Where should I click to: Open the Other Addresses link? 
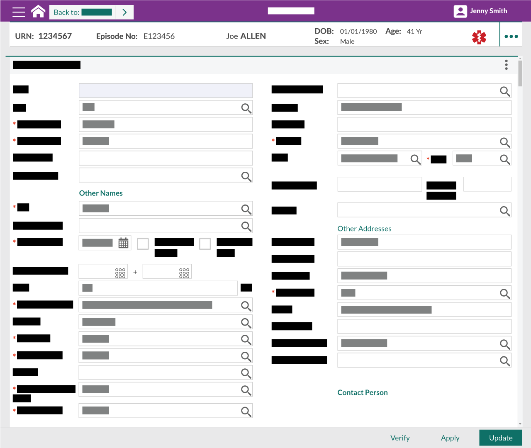pos(364,229)
